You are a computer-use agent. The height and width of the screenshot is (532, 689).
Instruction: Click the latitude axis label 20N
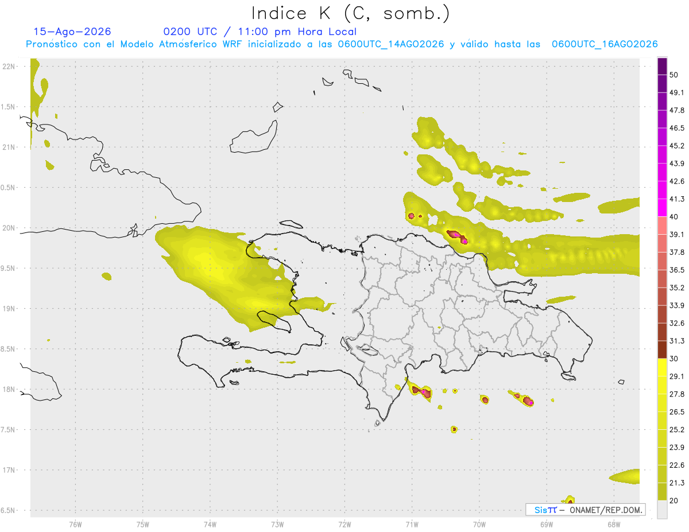point(9,228)
